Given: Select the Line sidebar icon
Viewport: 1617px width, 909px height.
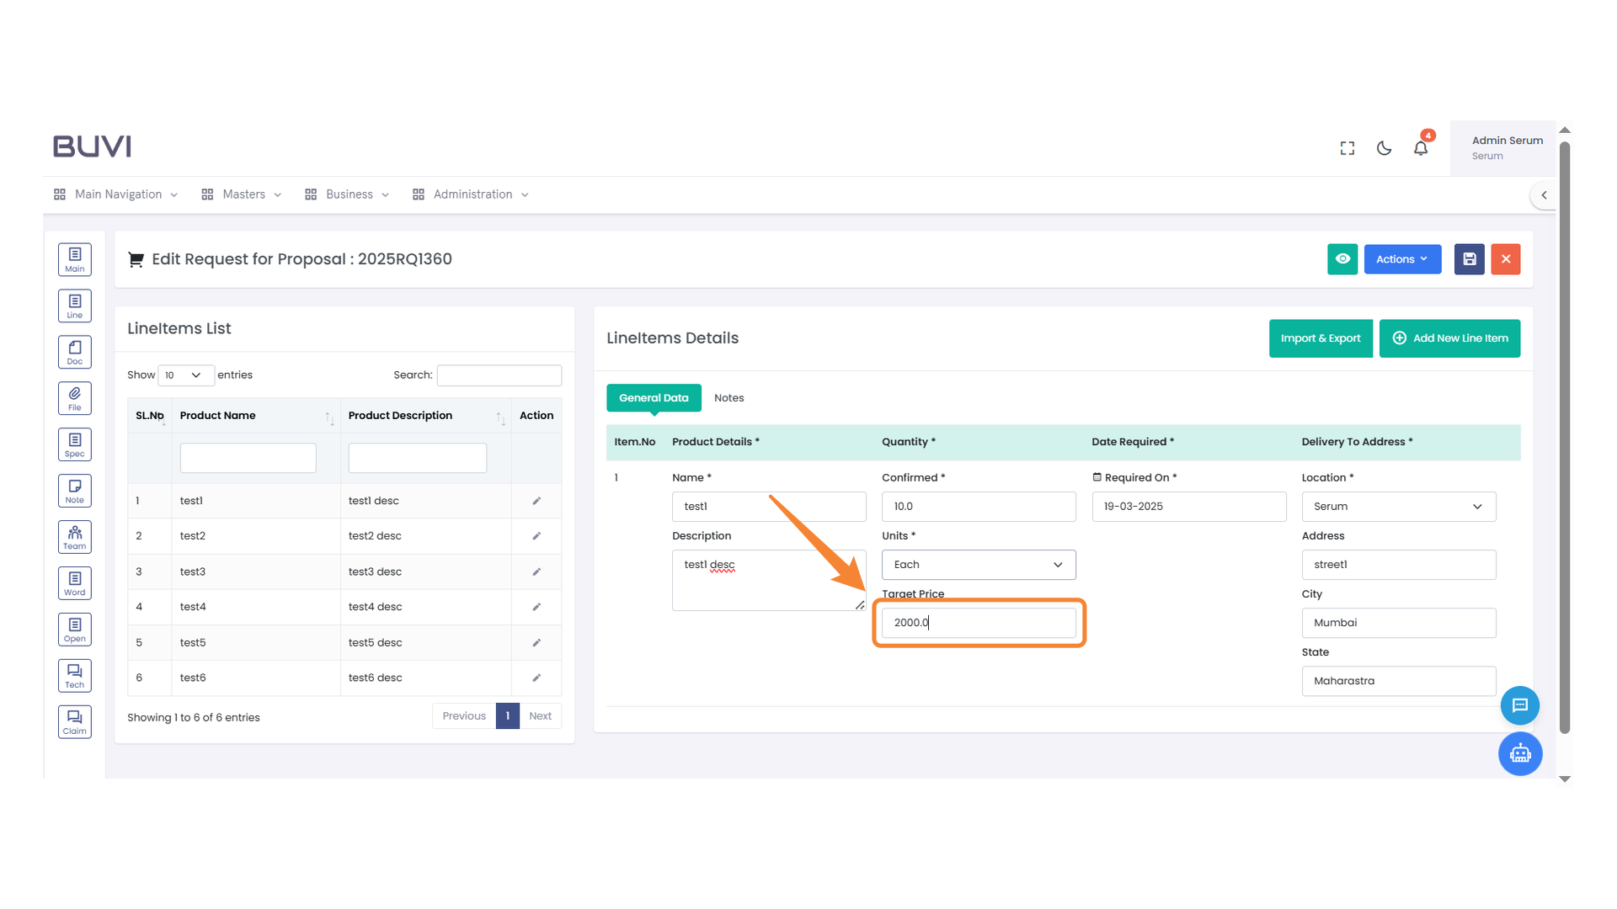Looking at the screenshot, I should tap(74, 306).
